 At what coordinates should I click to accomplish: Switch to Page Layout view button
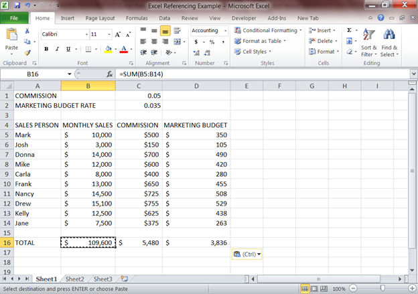click(x=314, y=289)
